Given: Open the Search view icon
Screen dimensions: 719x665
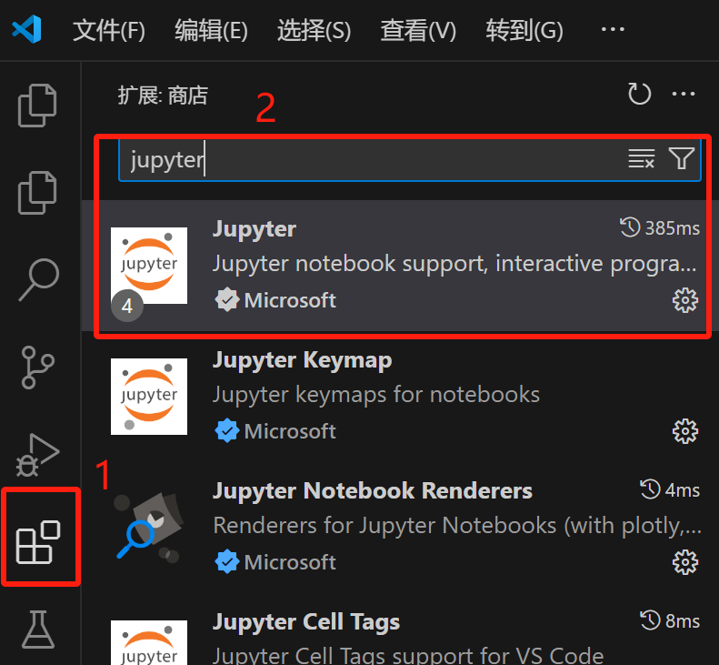Looking at the screenshot, I should tap(38, 279).
